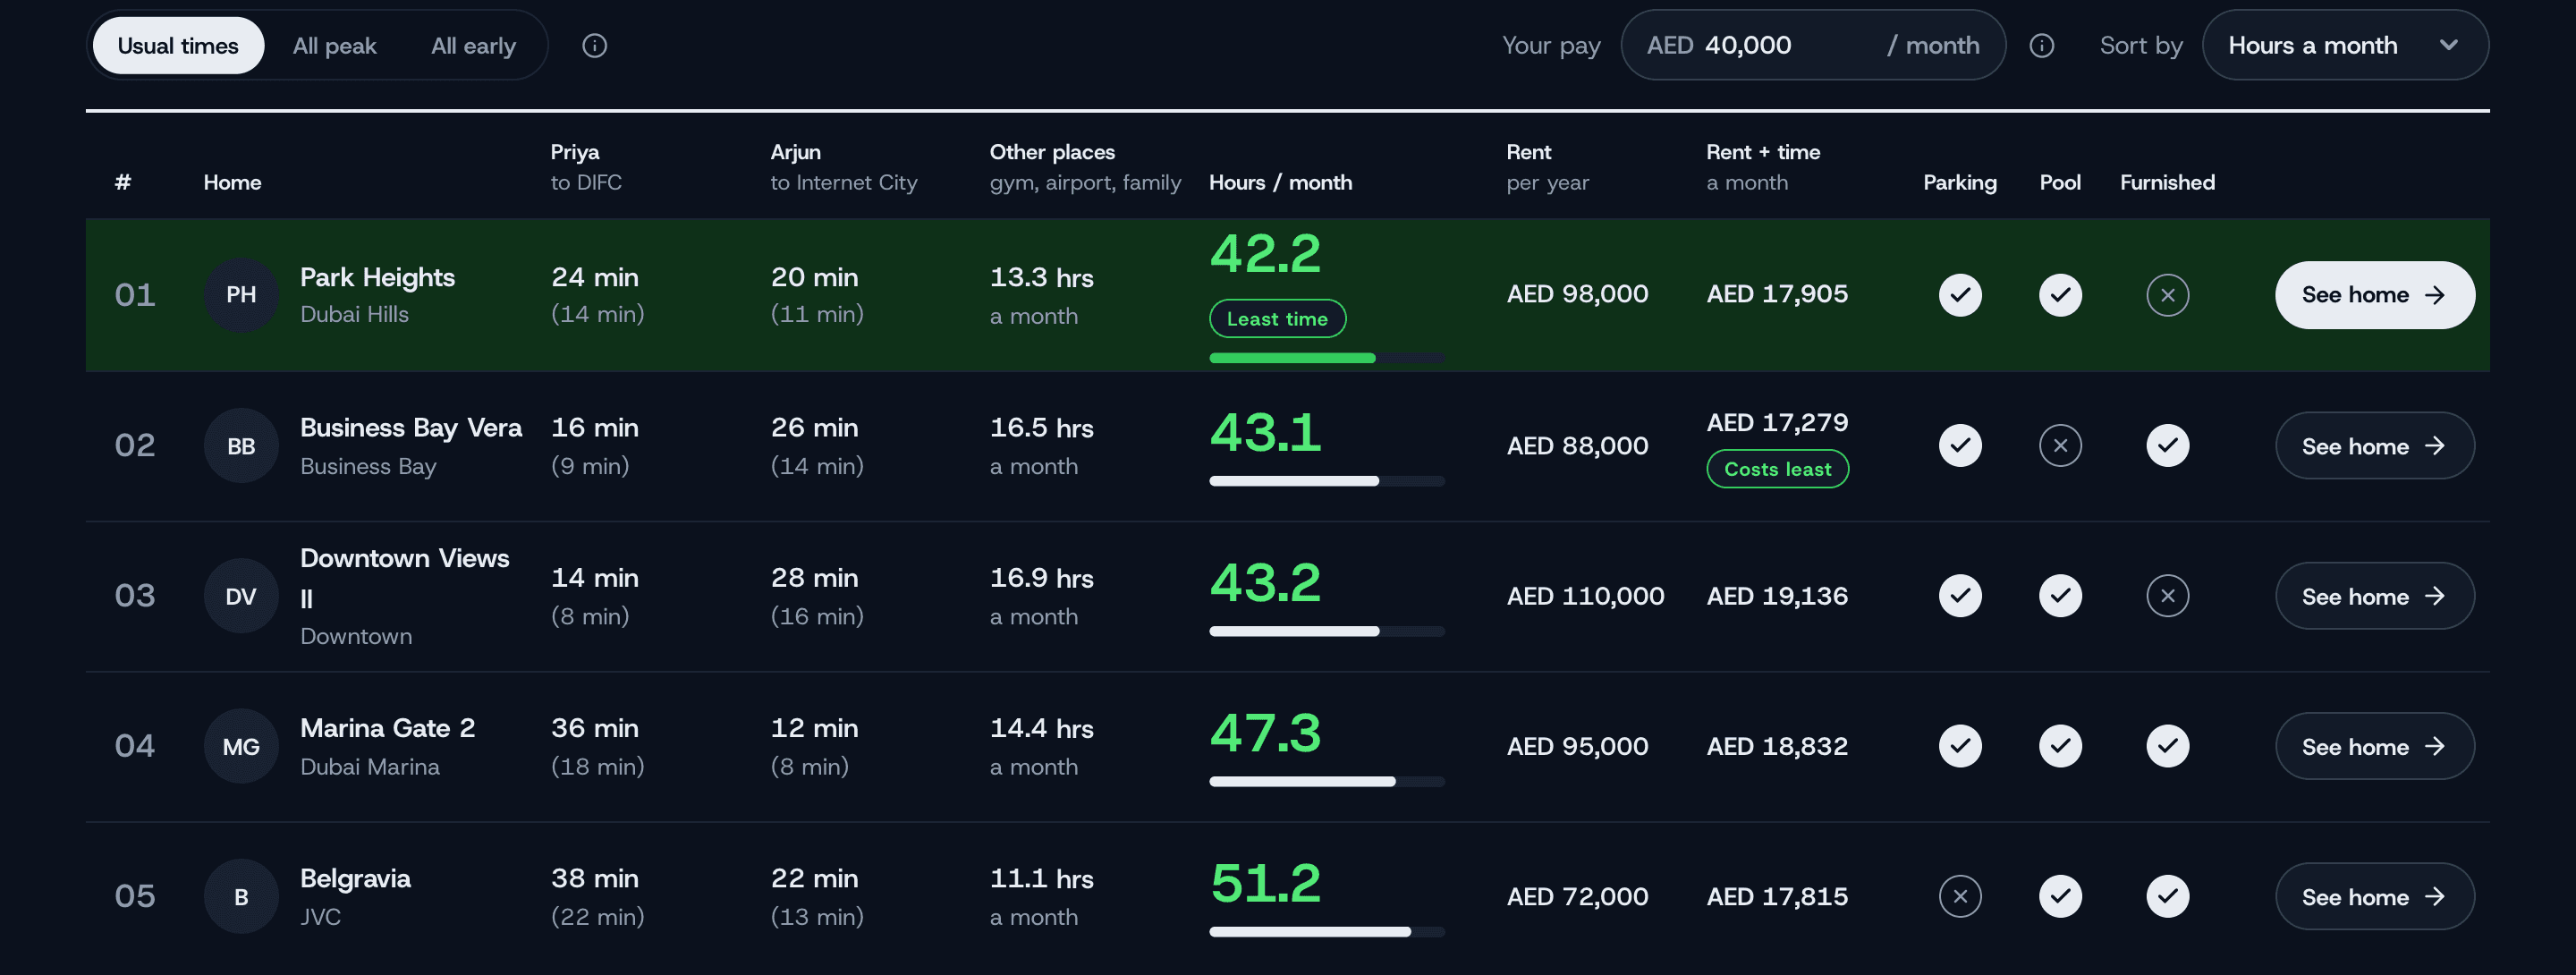The height and width of the screenshot is (975, 2576).
Task: Click the Priya to DIFC column header
Action: [586, 167]
